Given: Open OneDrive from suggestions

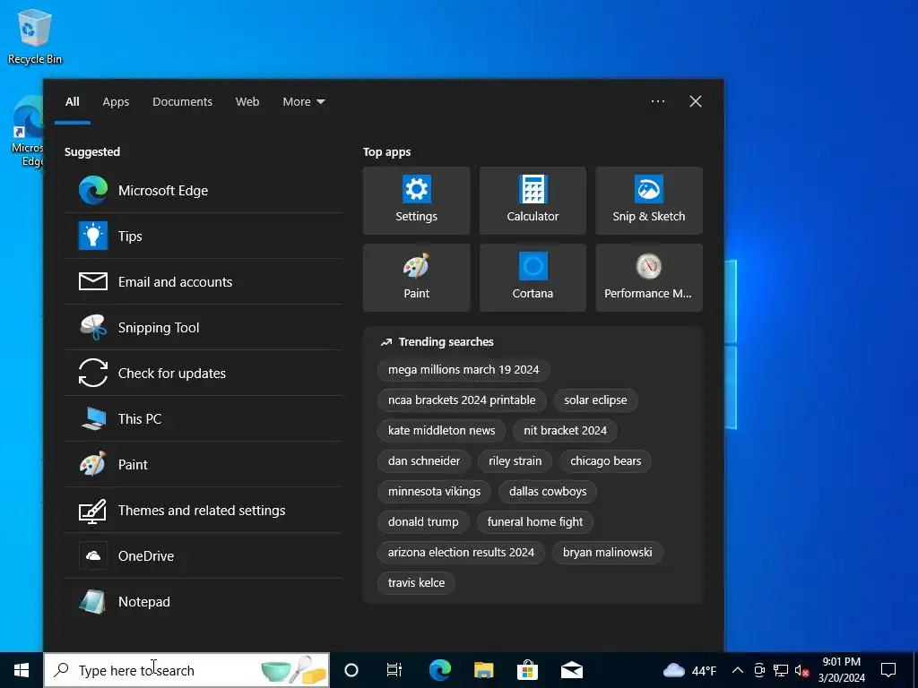Looking at the screenshot, I should coord(203,555).
